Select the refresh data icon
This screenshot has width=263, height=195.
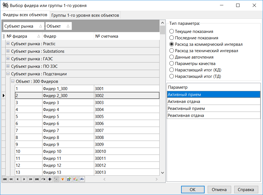[43, 179]
